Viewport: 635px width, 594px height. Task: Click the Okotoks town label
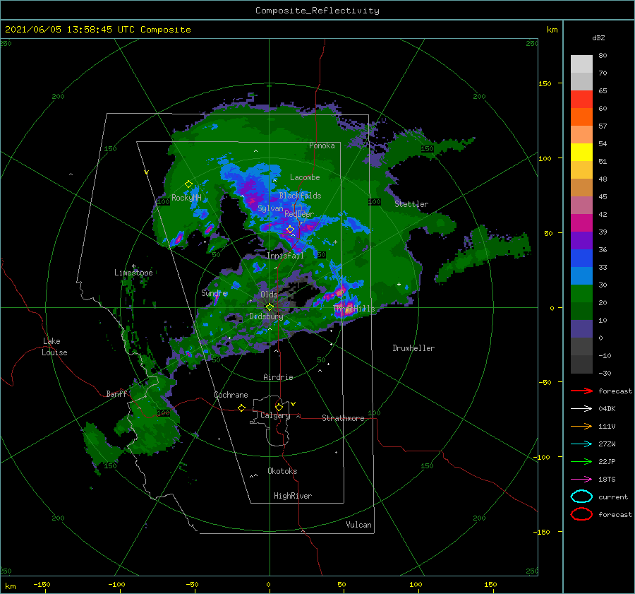pos(282,471)
